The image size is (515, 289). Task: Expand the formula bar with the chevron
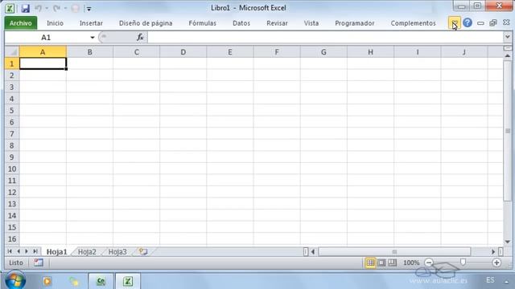coord(508,38)
